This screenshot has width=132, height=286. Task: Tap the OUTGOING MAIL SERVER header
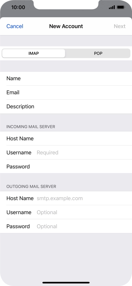(x=31, y=186)
